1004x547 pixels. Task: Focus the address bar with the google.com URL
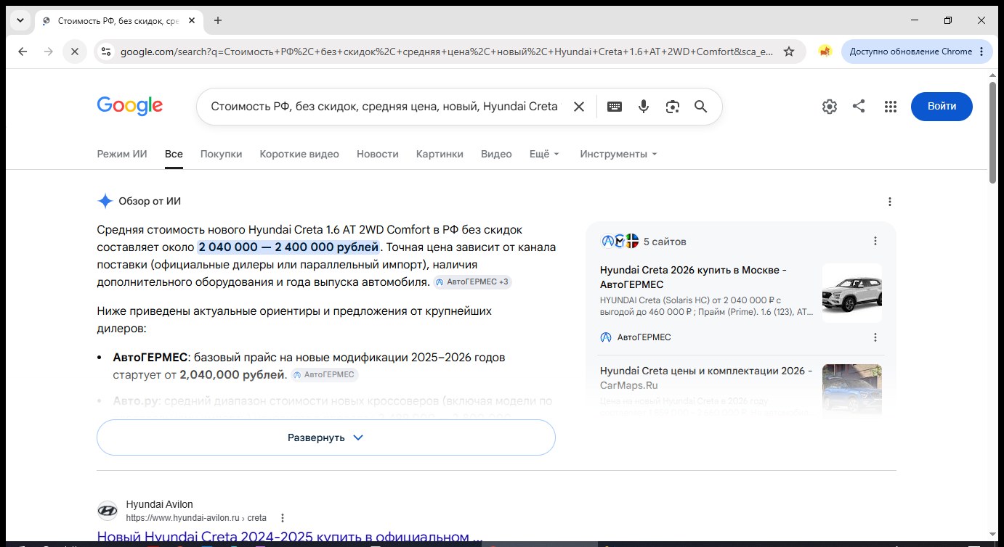click(x=446, y=52)
